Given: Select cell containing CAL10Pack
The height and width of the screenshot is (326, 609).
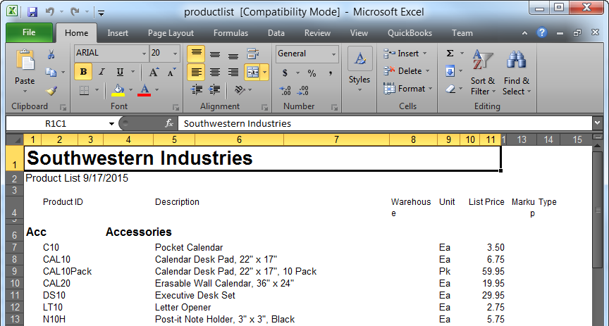Looking at the screenshot, I should coord(67,271).
